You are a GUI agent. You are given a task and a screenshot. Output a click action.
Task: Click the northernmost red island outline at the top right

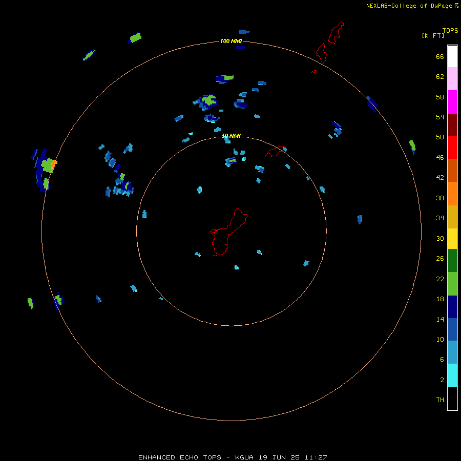click(x=336, y=33)
